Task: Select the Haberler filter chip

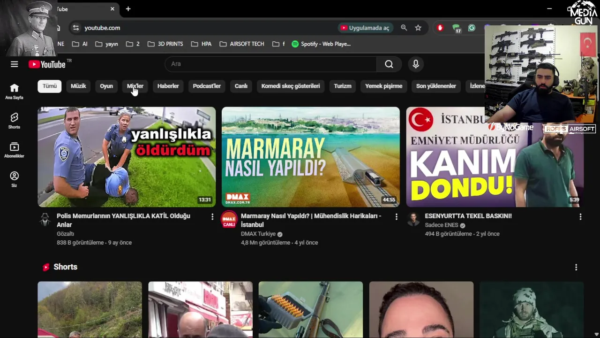Action: point(168,86)
